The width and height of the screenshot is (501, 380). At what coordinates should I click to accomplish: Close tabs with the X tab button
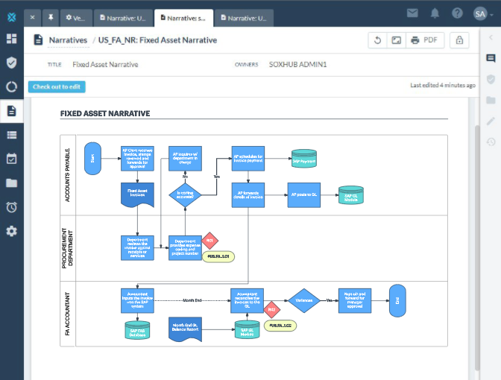tap(33, 18)
